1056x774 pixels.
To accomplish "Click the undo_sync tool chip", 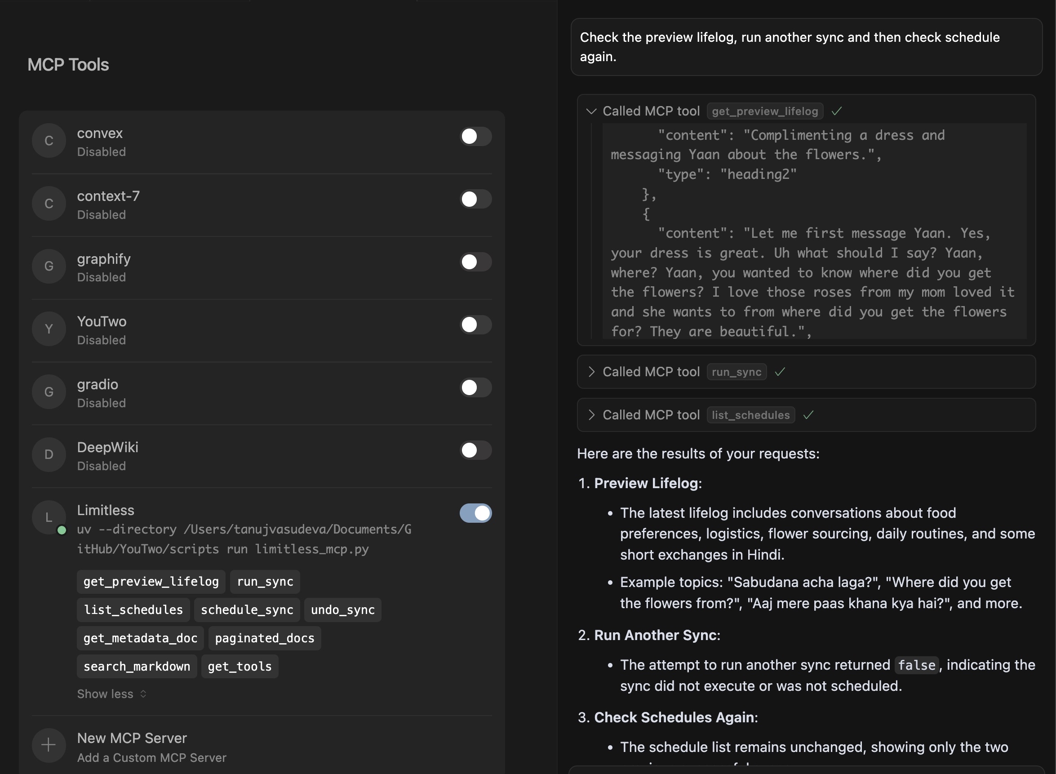I will [x=343, y=609].
